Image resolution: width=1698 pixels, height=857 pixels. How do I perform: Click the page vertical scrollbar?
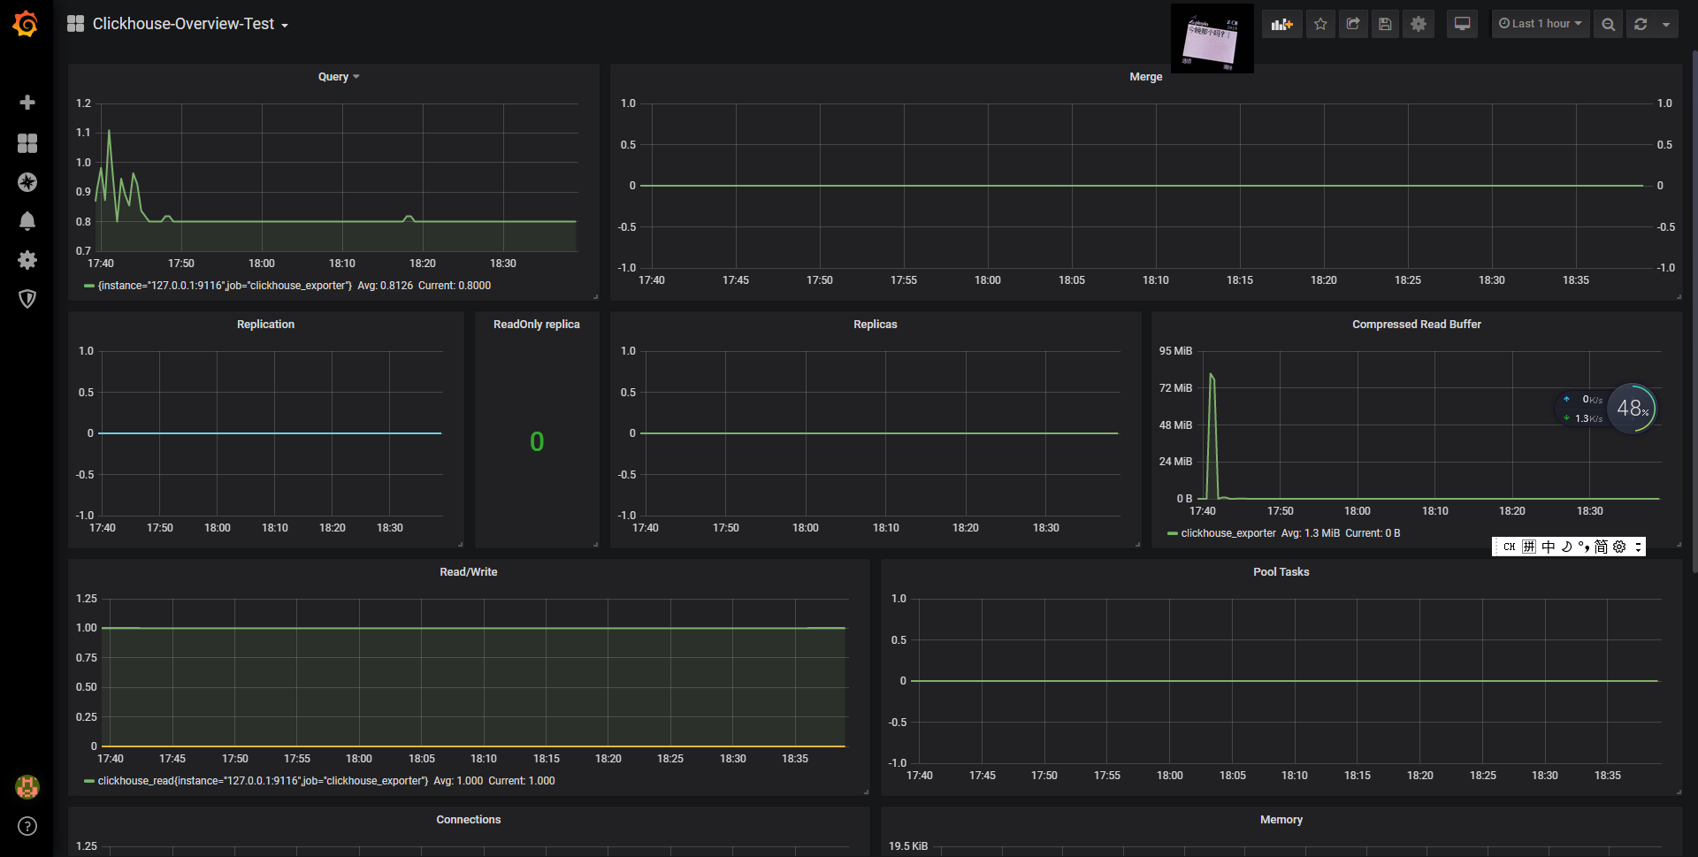[x=1694, y=310]
